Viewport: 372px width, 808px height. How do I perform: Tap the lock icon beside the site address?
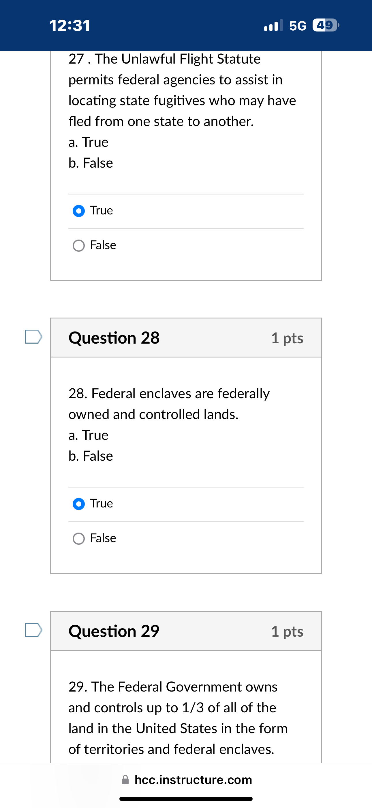(125, 779)
